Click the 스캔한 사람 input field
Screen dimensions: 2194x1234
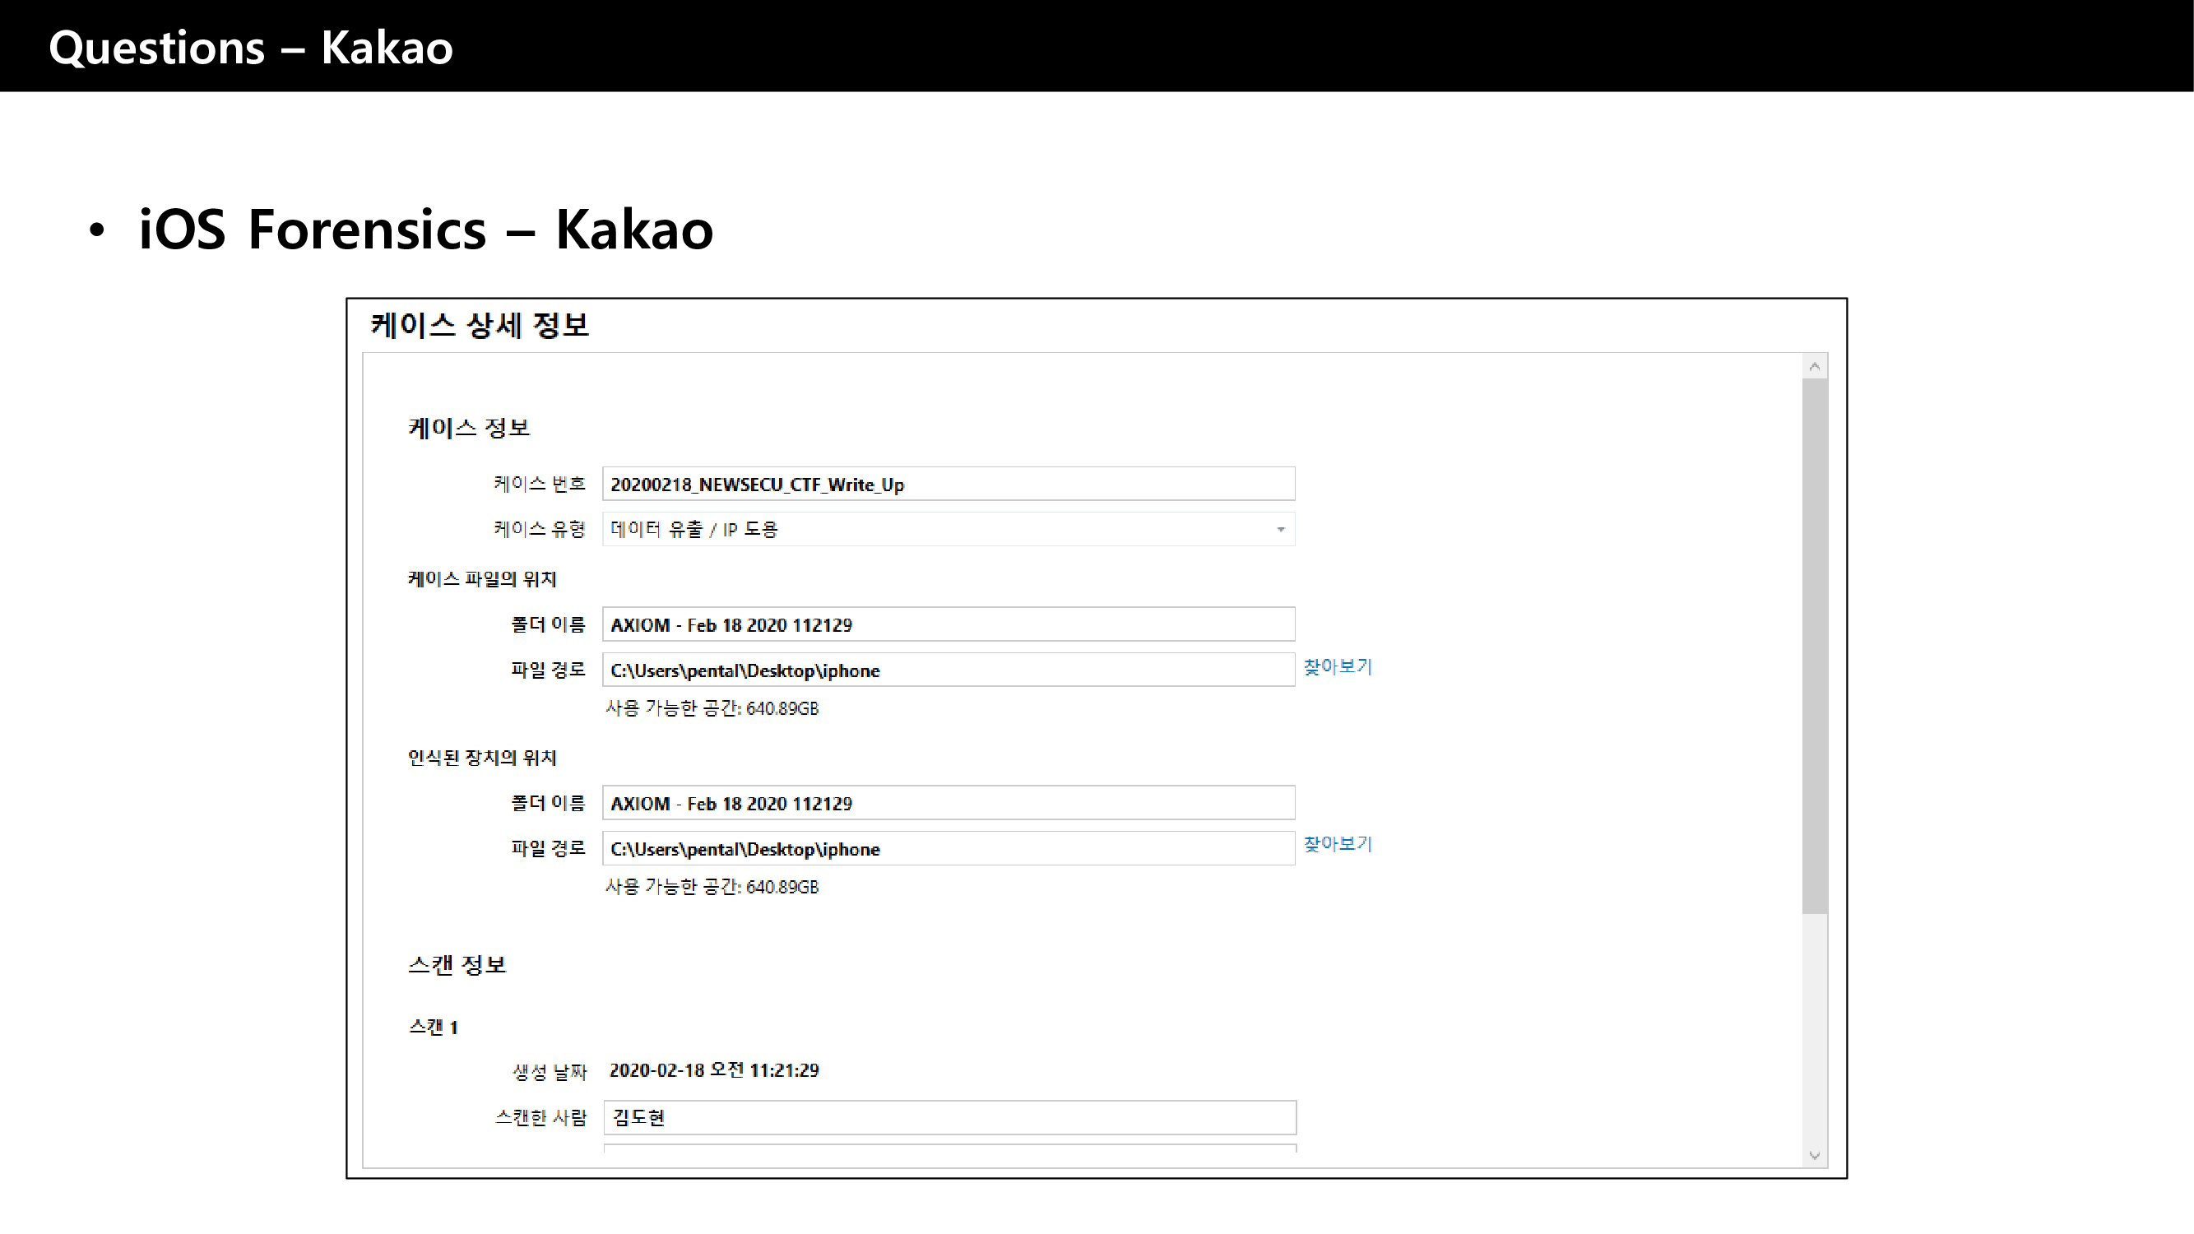[x=949, y=1117]
